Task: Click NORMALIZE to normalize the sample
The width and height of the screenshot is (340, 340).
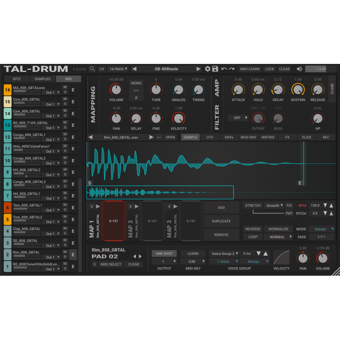Action: point(278,229)
